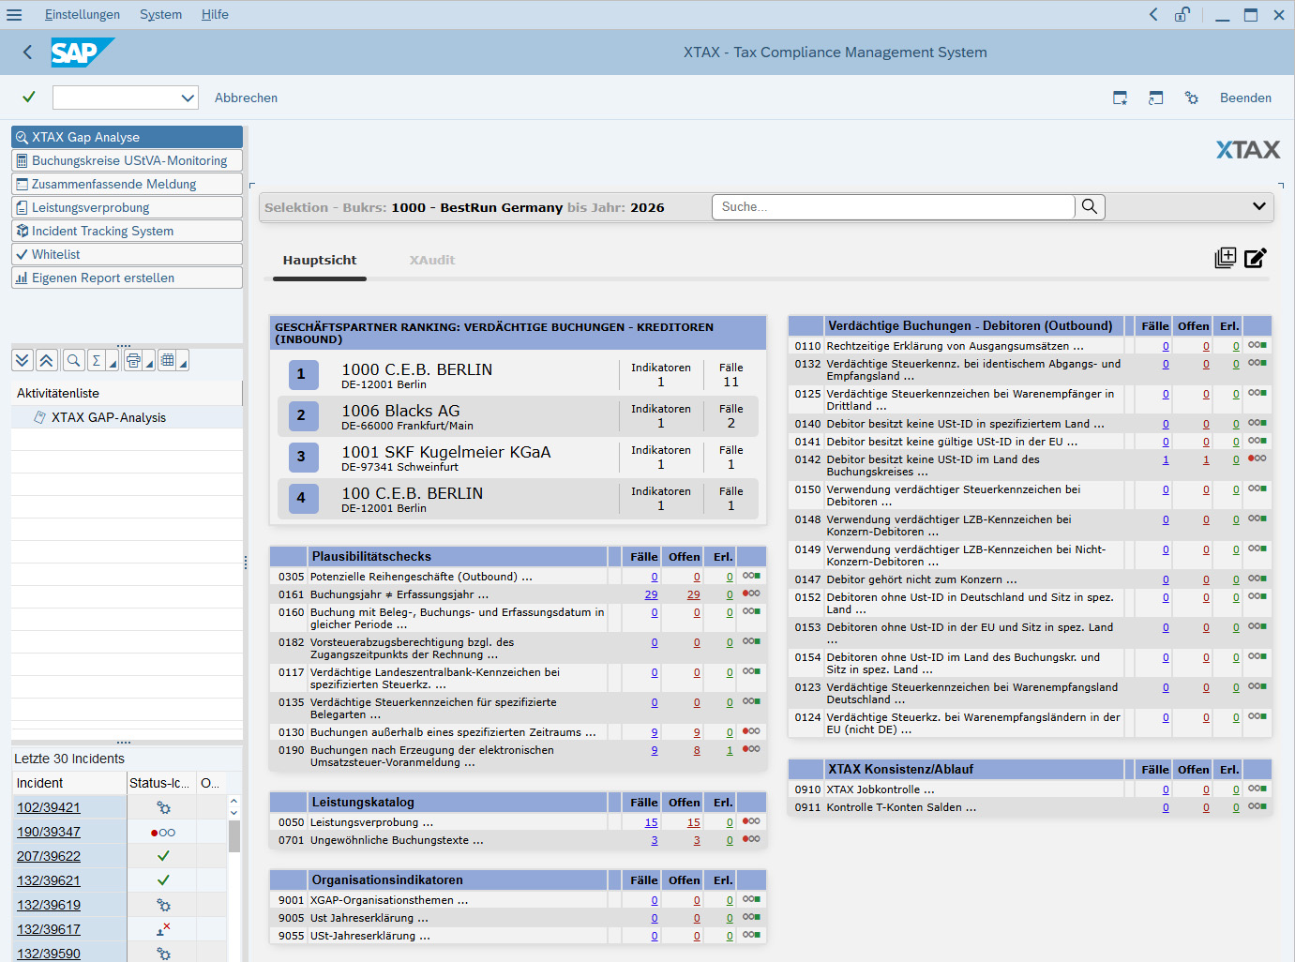Click the red traffic light for check 0161
Image resolution: width=1295 pixels, height=962 pixels.
tap(751, 594)
